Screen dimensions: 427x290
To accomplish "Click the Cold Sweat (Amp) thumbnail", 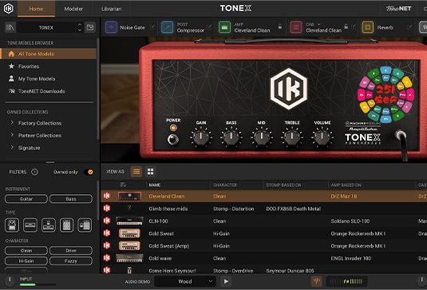I will (129, 246).
